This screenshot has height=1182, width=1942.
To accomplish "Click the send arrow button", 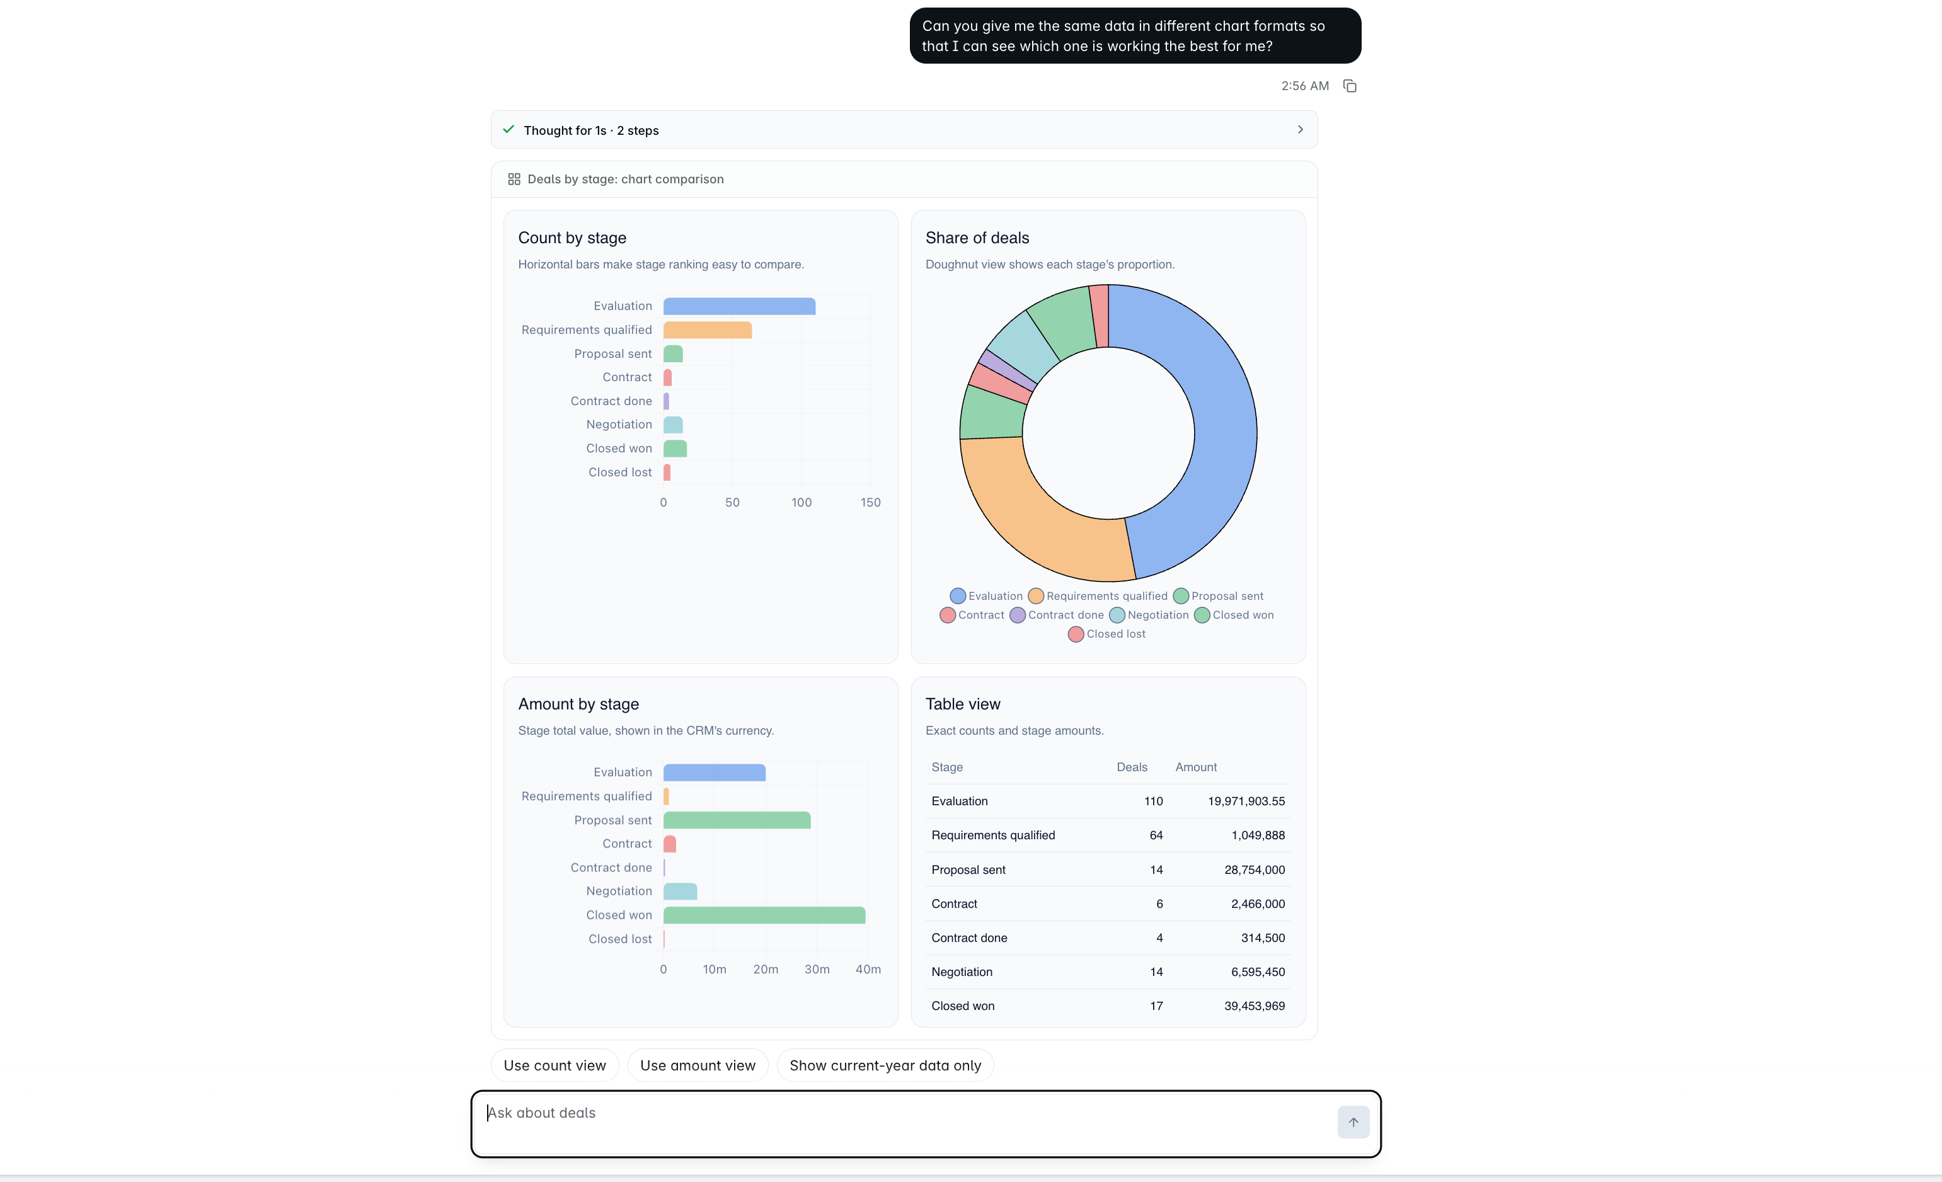I will point(1353,1122).
